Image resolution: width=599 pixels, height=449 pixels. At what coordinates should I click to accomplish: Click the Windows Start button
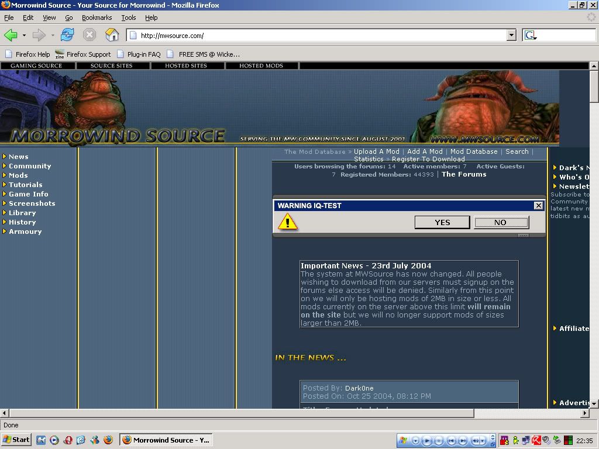click(x=16, y=440)
